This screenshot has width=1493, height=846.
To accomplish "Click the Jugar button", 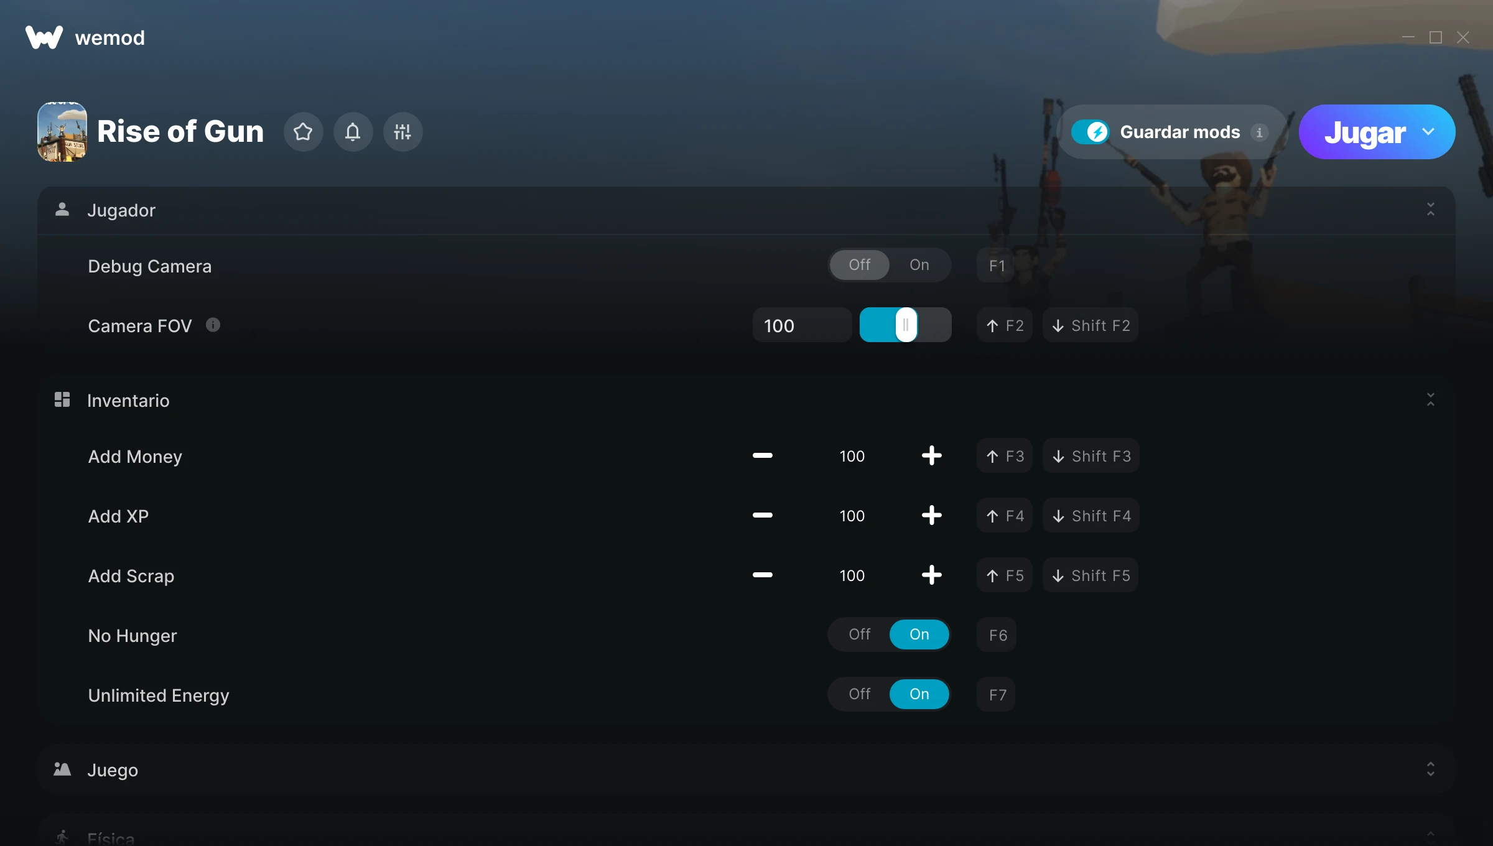I will (x=1365, y=132).
